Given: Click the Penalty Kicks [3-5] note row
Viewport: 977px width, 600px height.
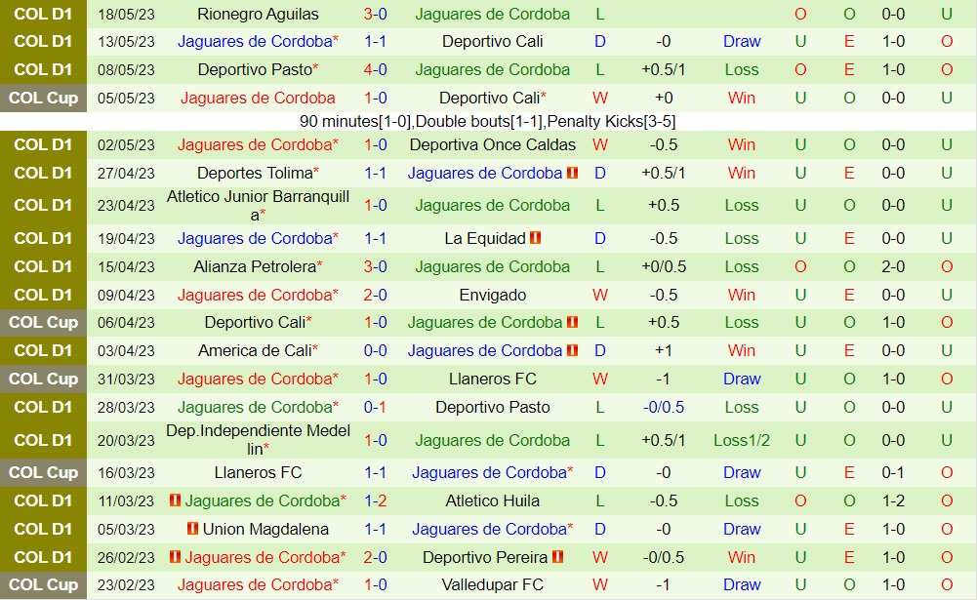Looking at the screenshot, I should pos(488,122).
